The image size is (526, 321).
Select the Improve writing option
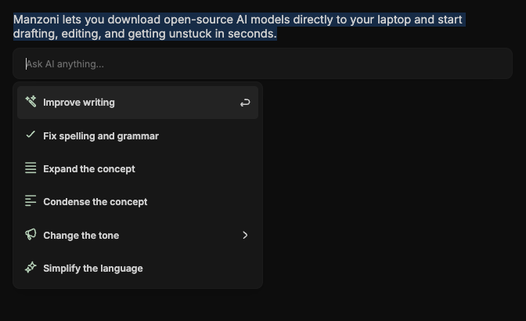79,103
